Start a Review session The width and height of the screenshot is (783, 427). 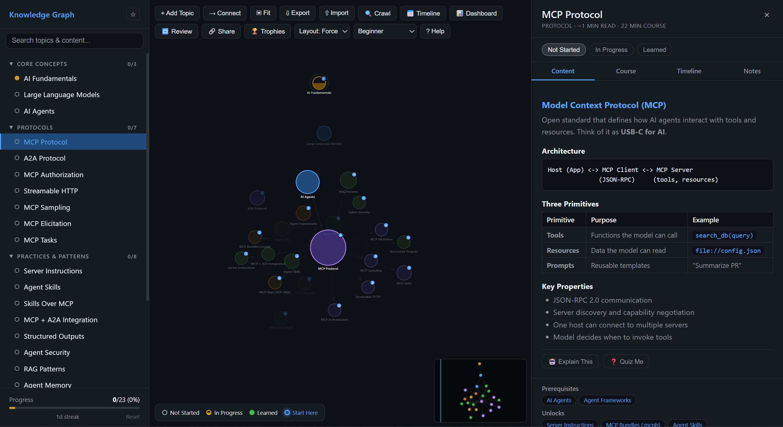pos(177,31)
